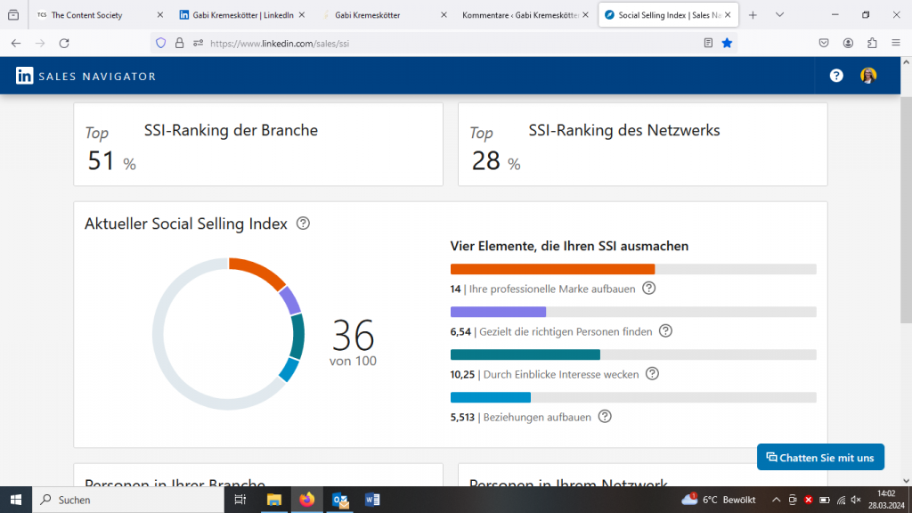Show info for Durch Einblicke Interesse wecken

pyautogui.click(x=652, y=374)
